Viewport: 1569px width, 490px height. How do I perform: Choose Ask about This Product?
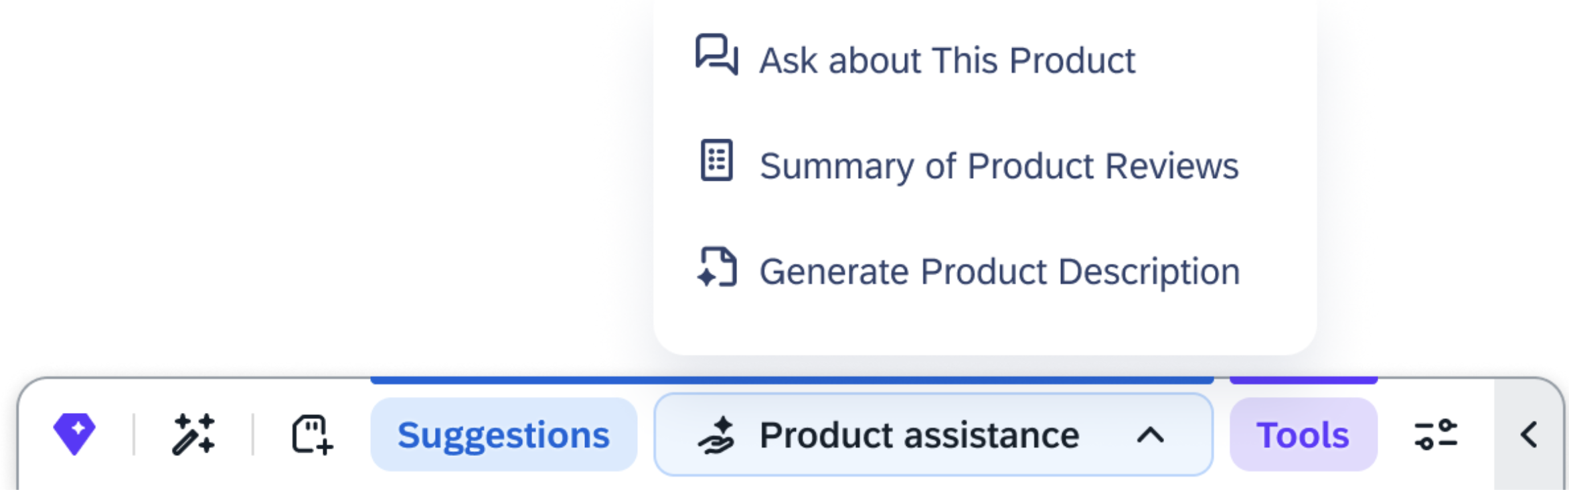tap(946, 60)
